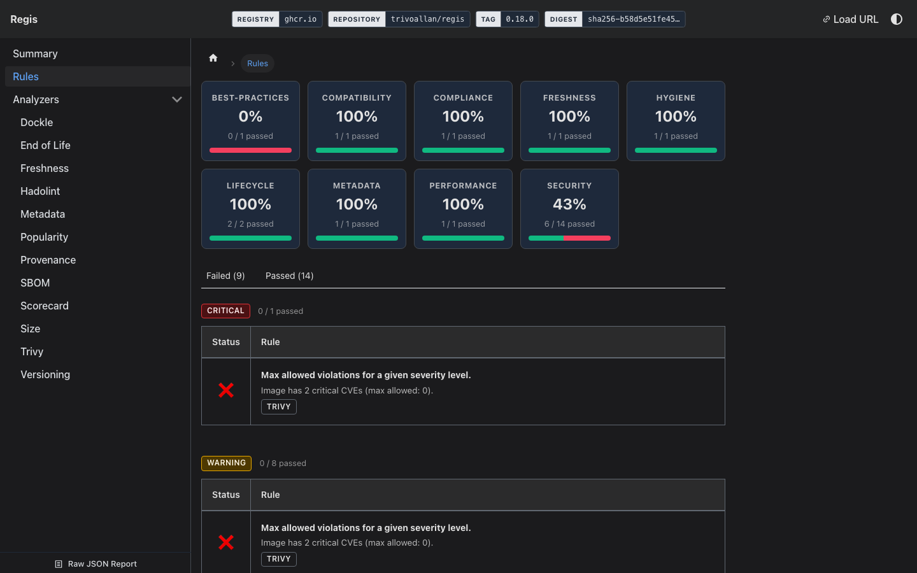Click the WARNING severity badge
Screen dimensions: 917x573
(x=226, y=463)
